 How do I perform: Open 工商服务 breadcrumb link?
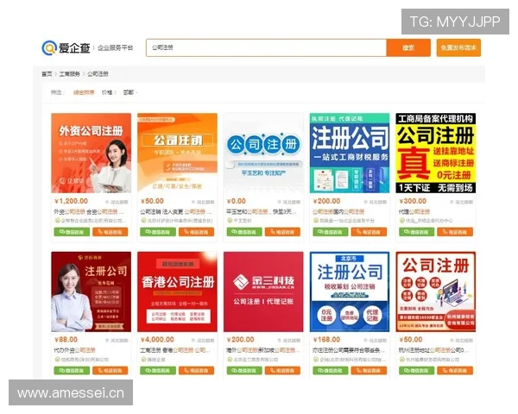pyautogui.click(x=69, y=74)
